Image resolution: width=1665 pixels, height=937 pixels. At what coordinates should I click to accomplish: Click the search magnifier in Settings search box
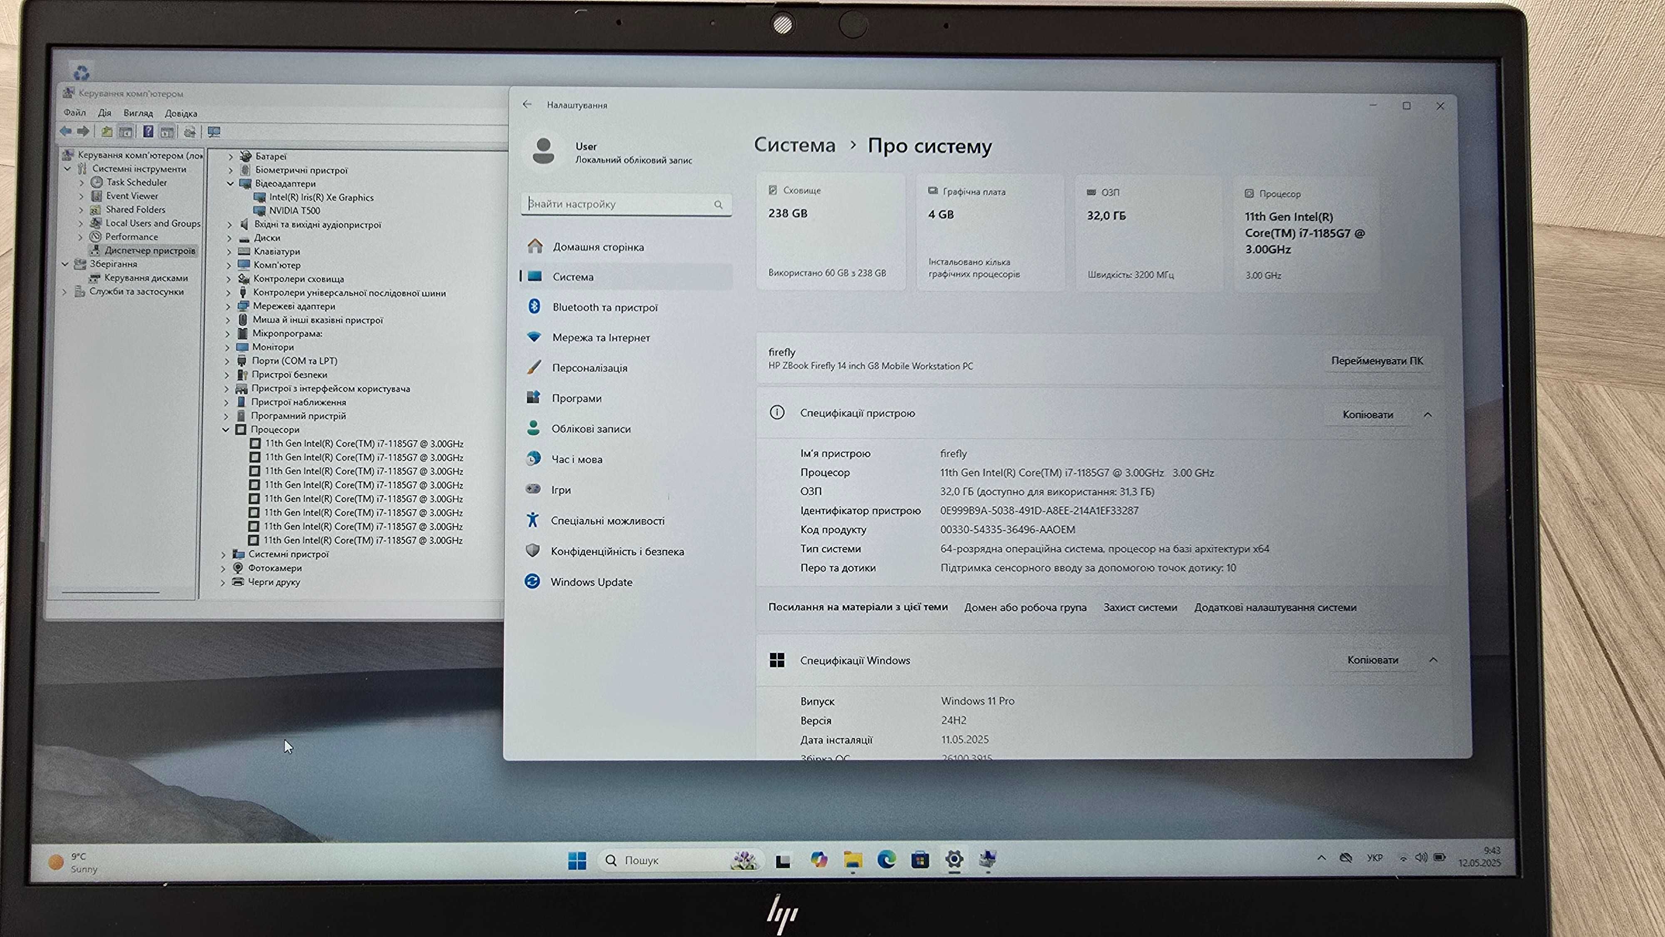[x=718, y=205]
